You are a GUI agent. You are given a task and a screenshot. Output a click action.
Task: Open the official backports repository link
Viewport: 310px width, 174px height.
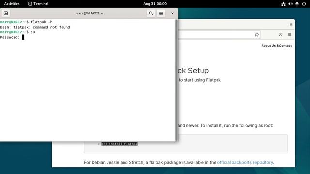coord(245,162)
